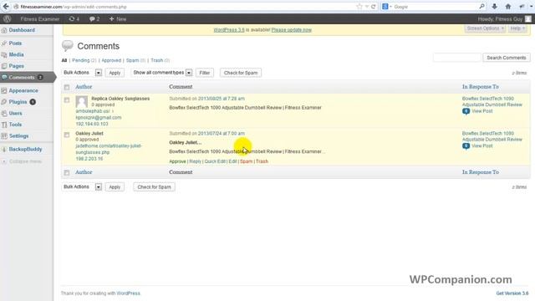Click the BackupBuddy sidebar icon
Viewport: 535px width, 301px height.
(x=4, y=150)
